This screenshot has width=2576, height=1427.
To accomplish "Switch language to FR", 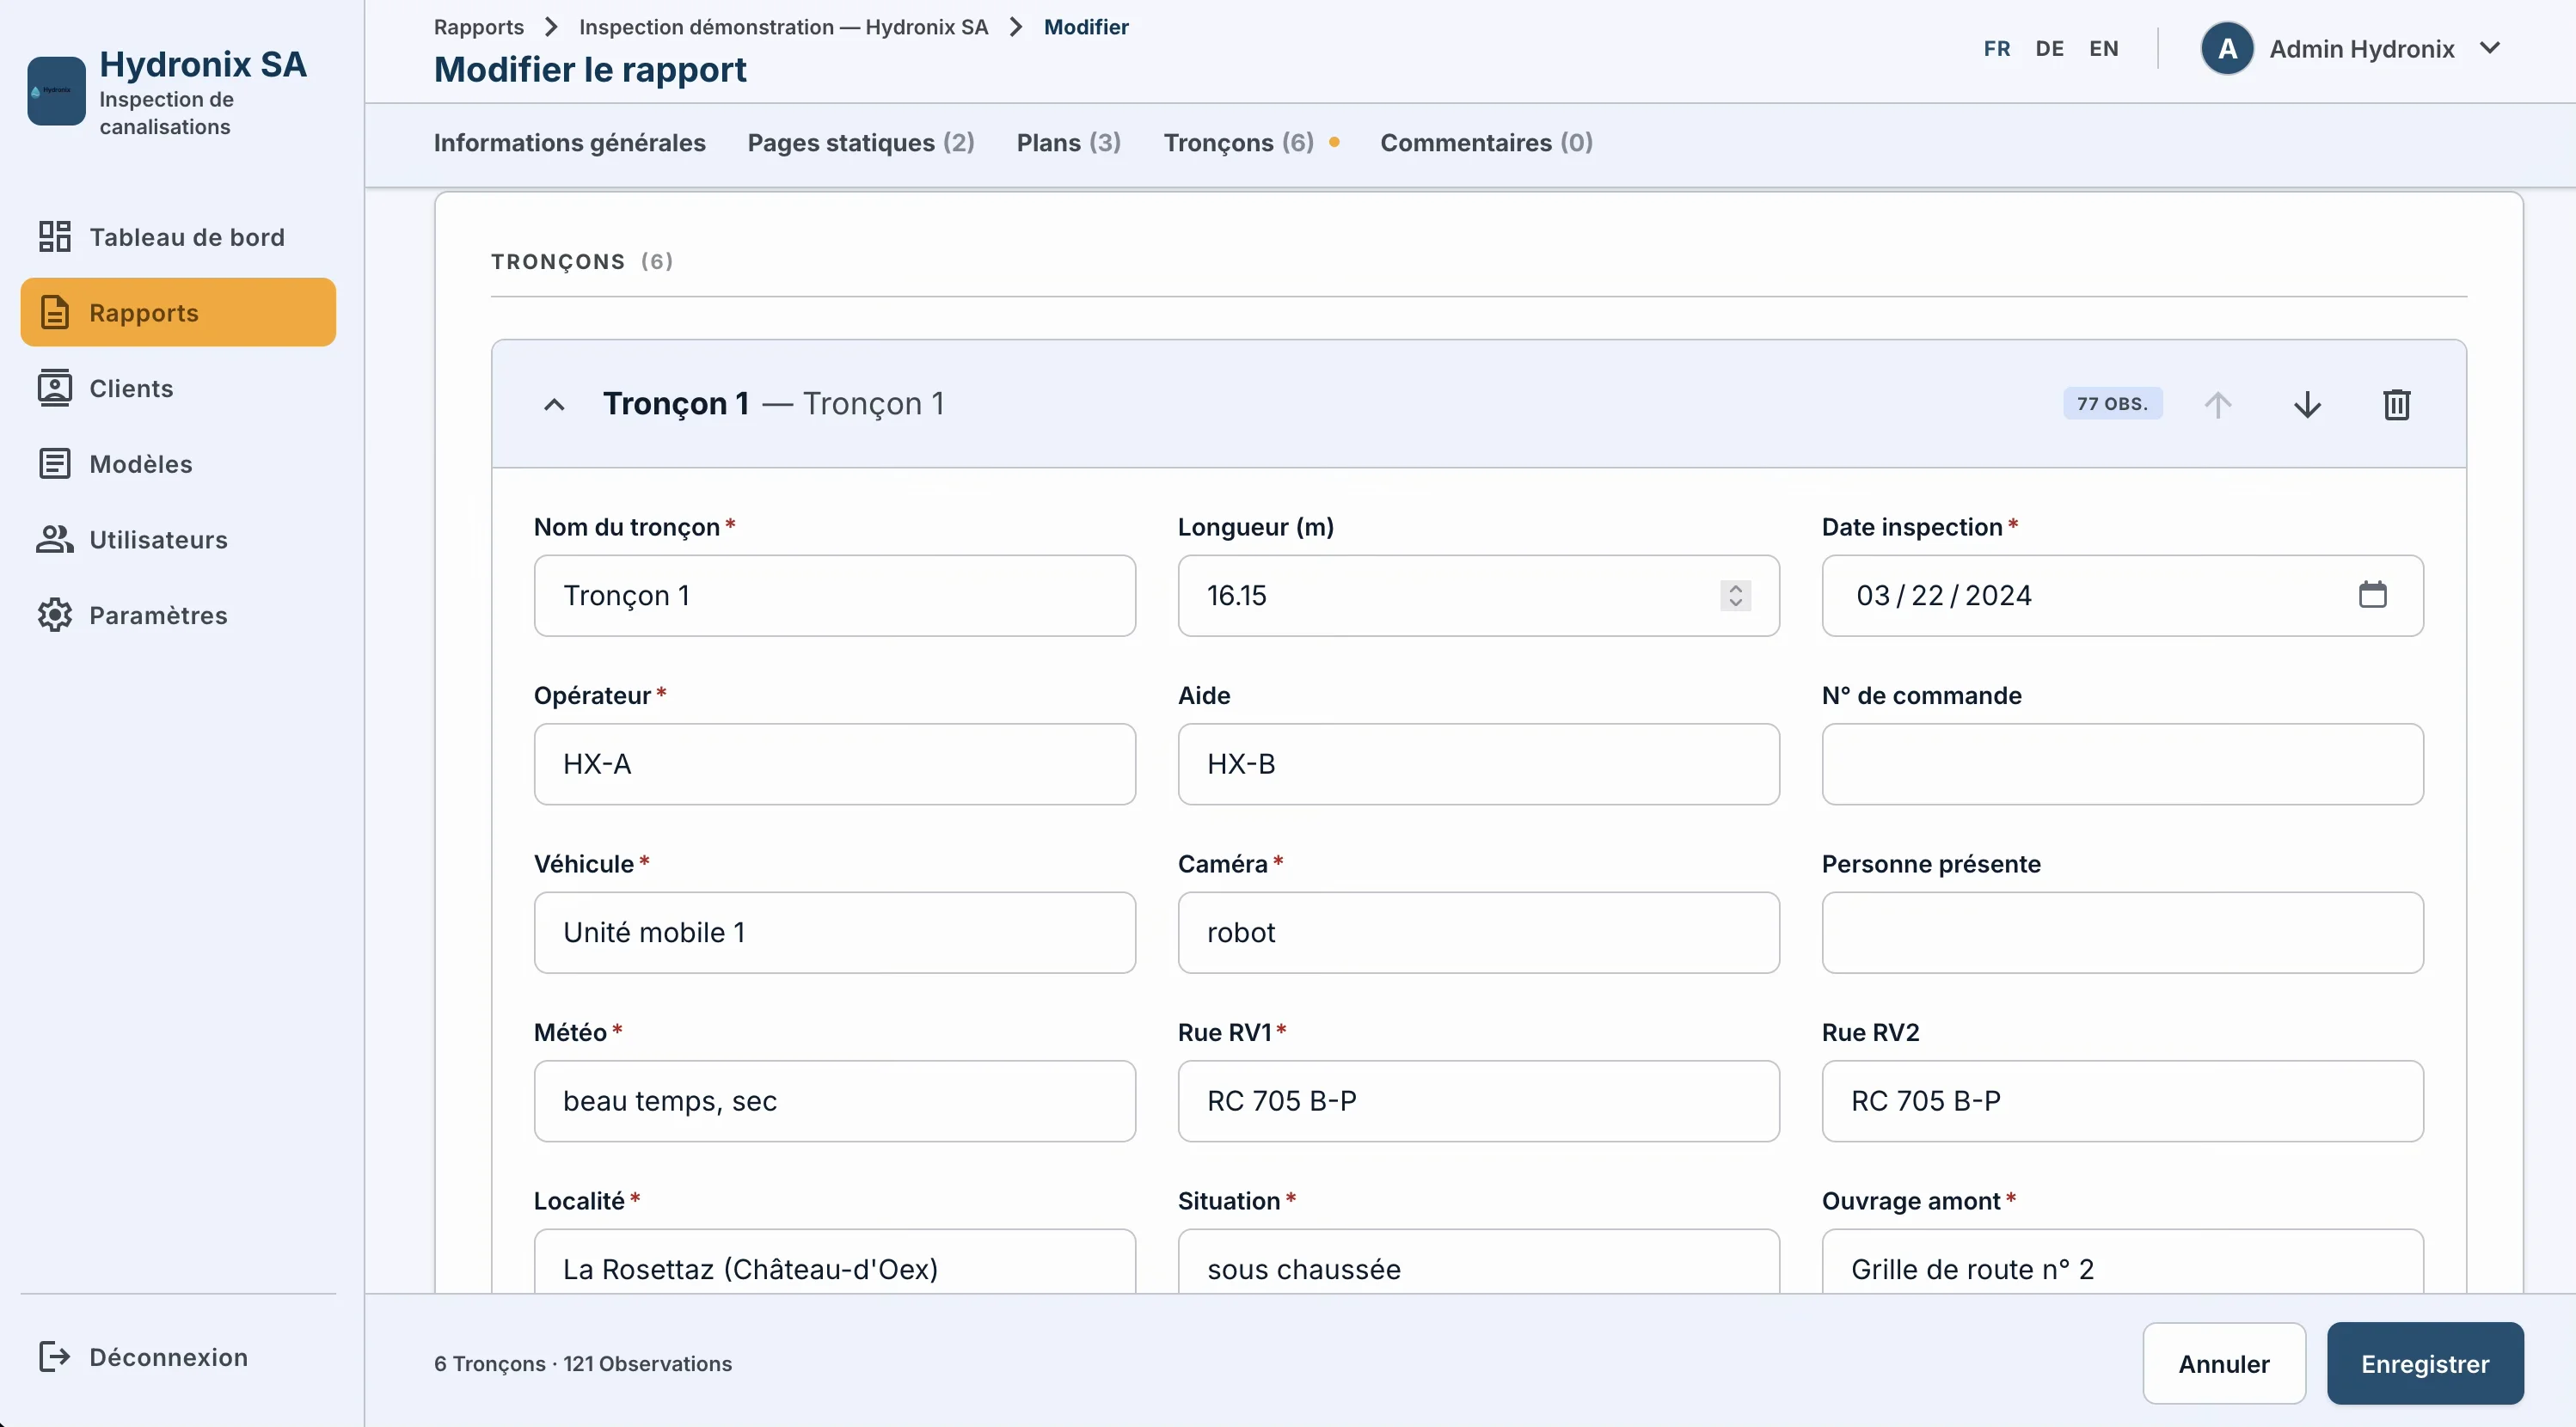I will coord(1997,48).
